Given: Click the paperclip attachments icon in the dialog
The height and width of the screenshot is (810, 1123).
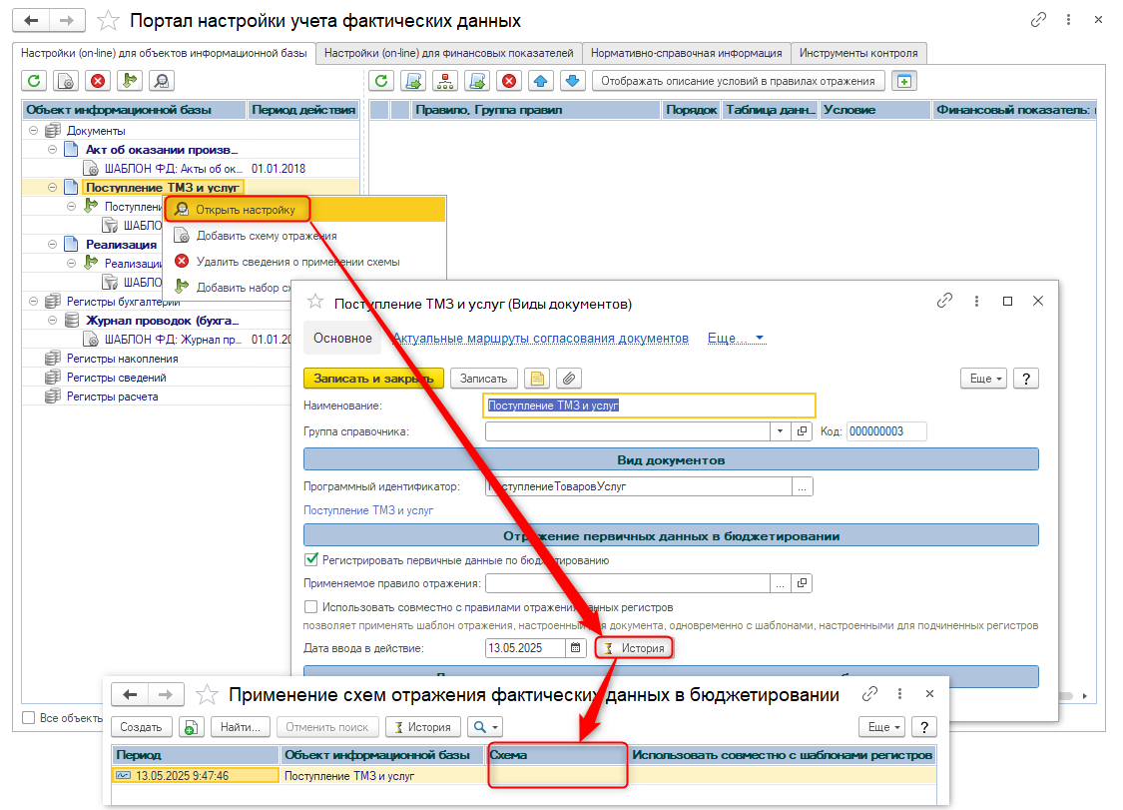Looking at the screenshot, I should [569, 379].
